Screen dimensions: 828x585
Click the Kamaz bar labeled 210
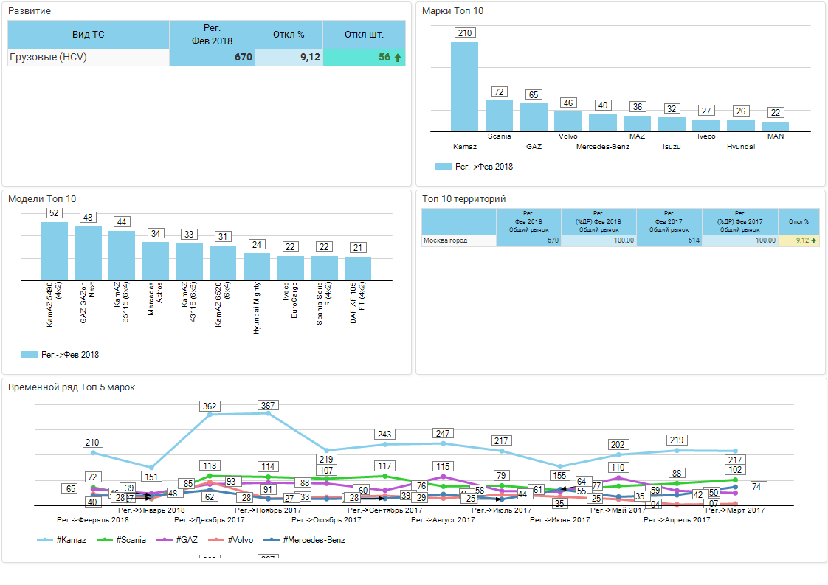click(465, 86)
